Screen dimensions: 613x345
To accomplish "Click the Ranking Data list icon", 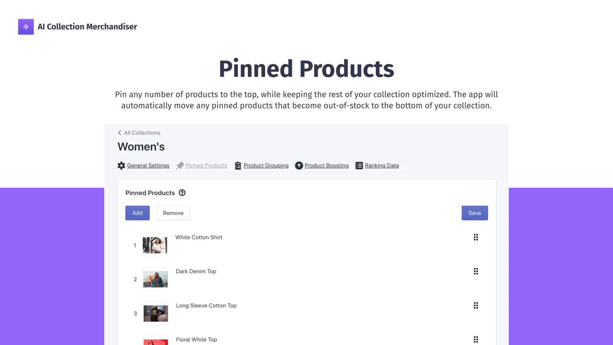I will tap(359, 166).
